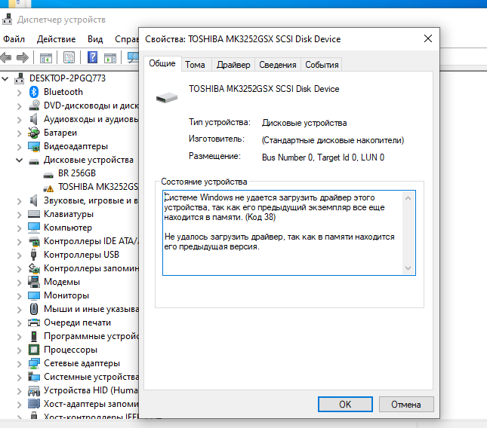This screenshot has height=428, width=487.
Task: Switch to the Сведения tab
Action: pyautogui.click(x=278, y=65)
